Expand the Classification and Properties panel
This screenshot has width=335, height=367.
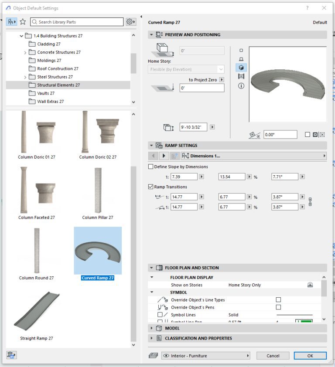(x=151, y=338)
